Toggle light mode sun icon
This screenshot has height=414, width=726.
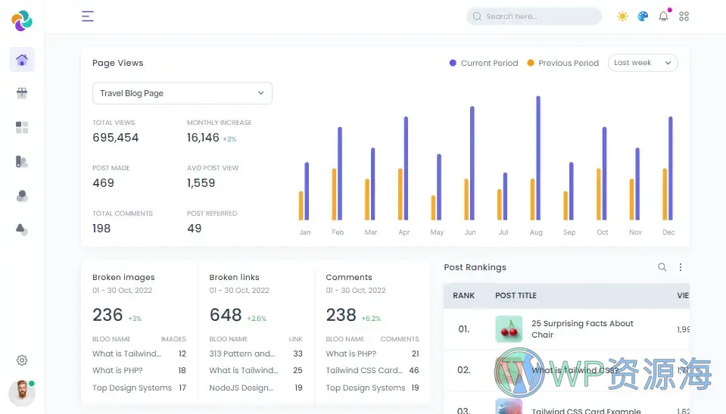pyautogui.click(x=622, y=16)
